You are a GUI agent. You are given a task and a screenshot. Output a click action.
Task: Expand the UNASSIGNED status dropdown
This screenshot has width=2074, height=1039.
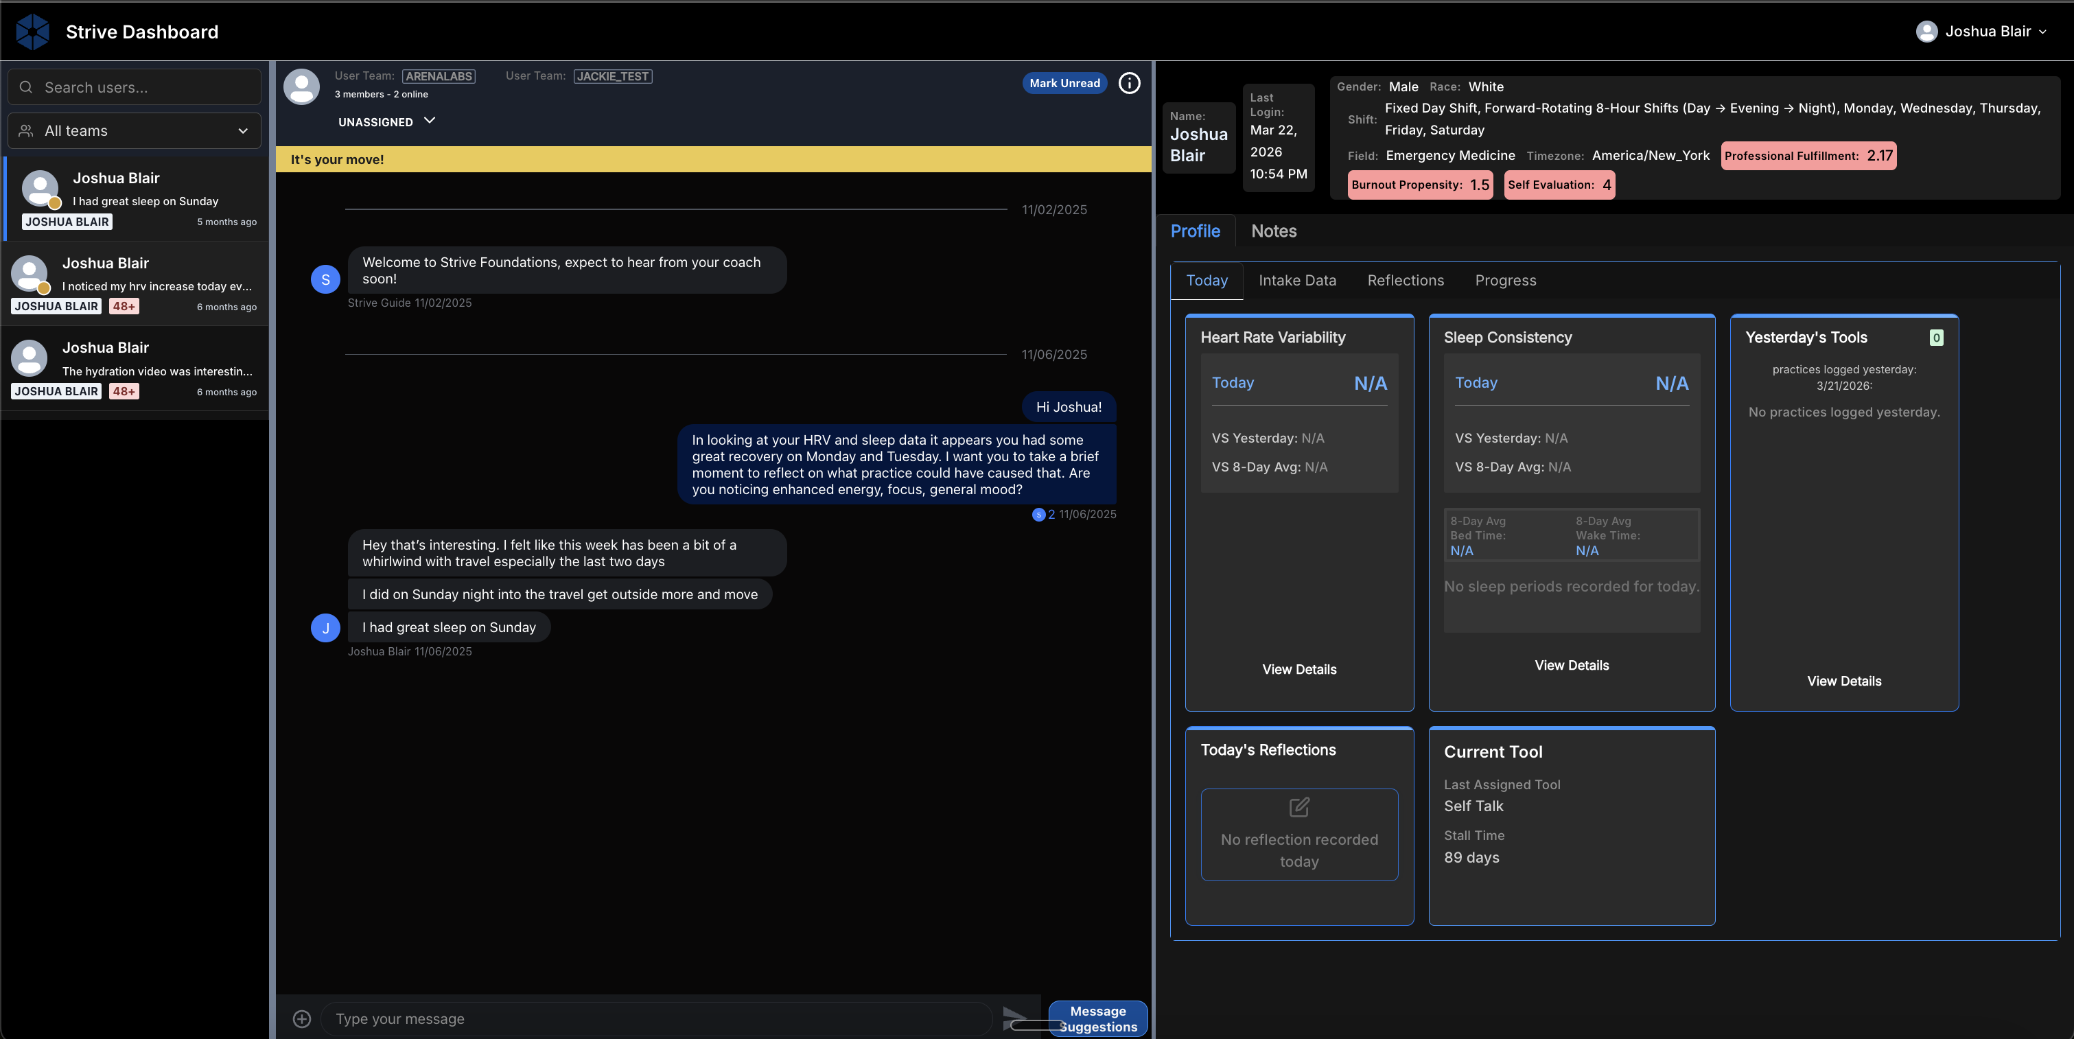tap(386, 121)
